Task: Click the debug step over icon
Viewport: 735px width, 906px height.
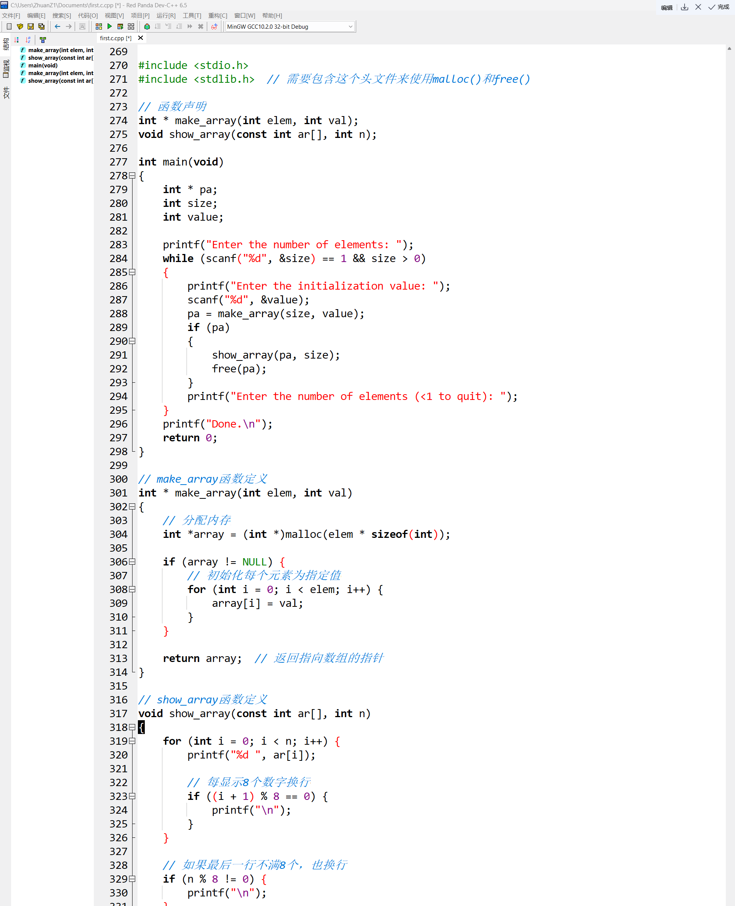Action: (157, 27)
